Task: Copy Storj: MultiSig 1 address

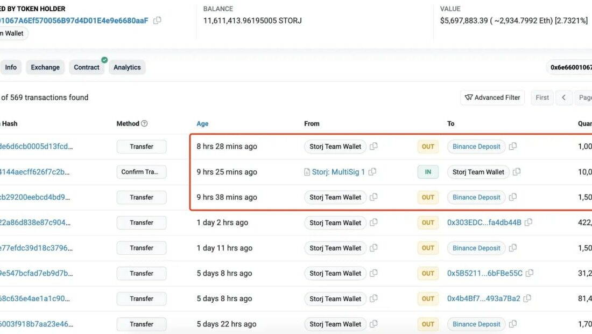Action: [372, 171]
